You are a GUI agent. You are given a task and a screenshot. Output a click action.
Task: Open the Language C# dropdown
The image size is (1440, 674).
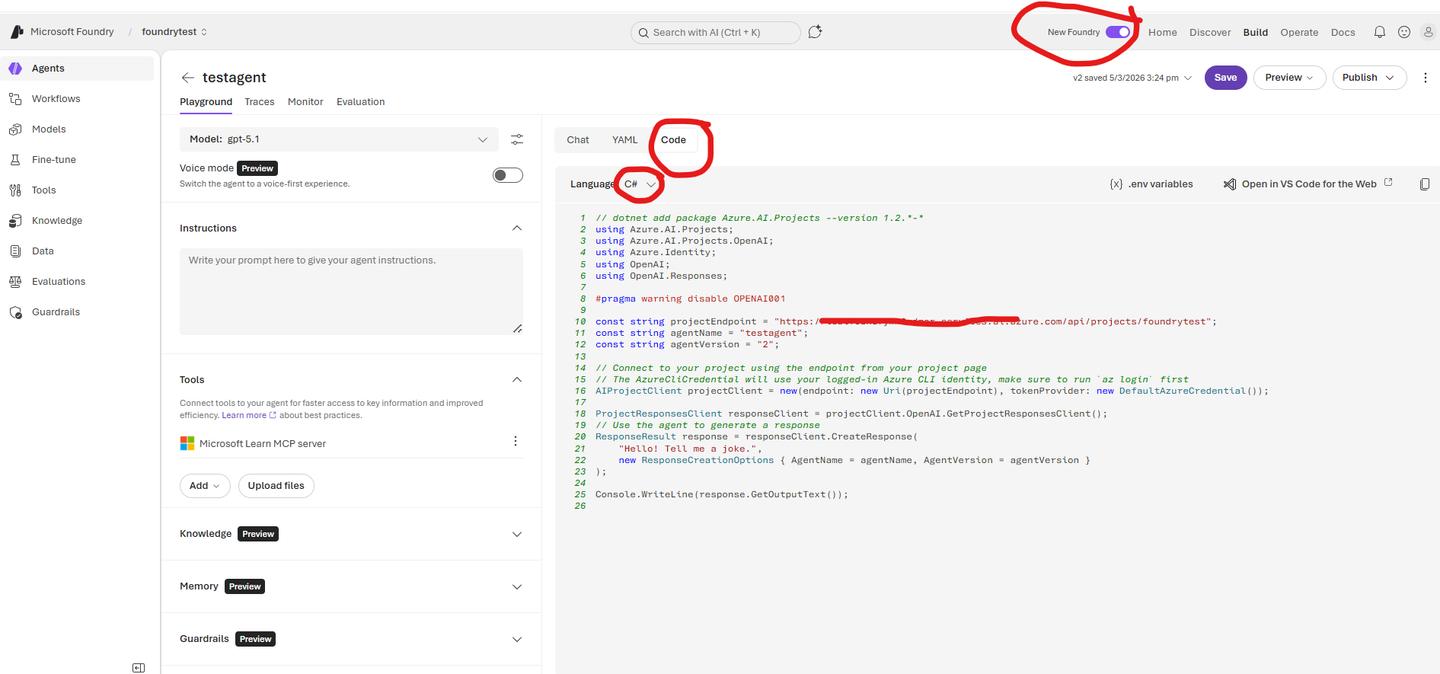(640, 184)
